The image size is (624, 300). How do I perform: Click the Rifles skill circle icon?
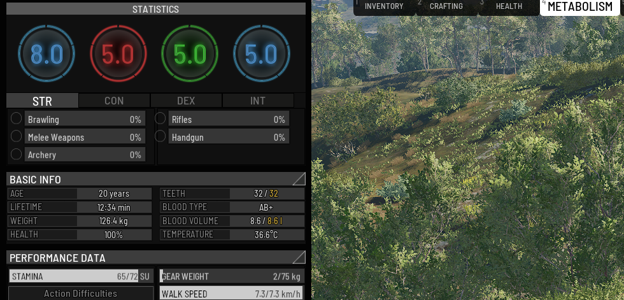click(x=160, y=118)
